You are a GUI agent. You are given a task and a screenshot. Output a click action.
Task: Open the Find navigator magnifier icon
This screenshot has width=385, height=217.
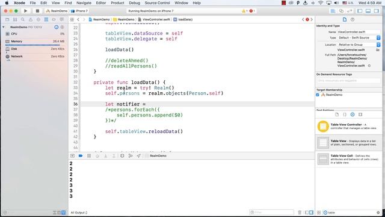coord(23,19)
